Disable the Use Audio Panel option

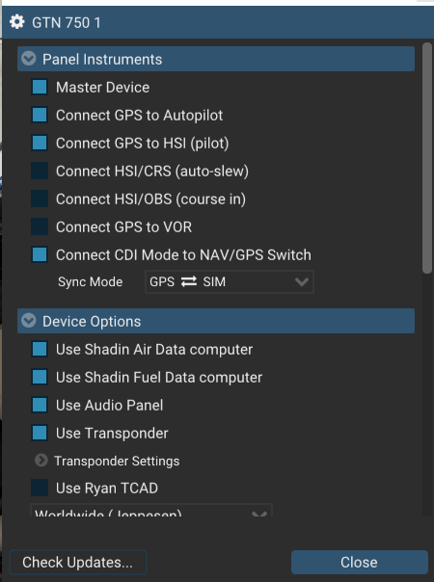[40, 405]
